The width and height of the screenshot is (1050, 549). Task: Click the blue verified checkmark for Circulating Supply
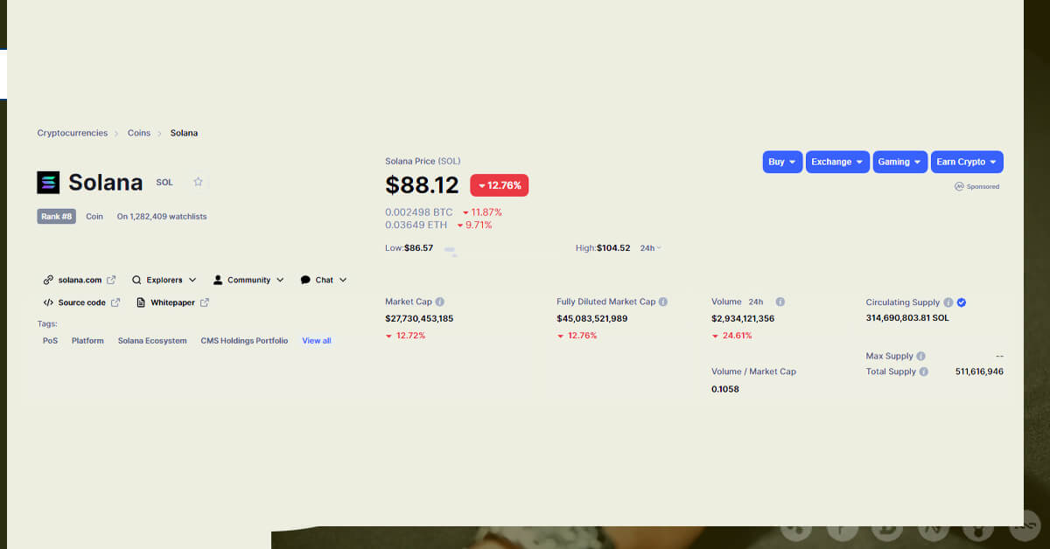(x=962, y=302)
